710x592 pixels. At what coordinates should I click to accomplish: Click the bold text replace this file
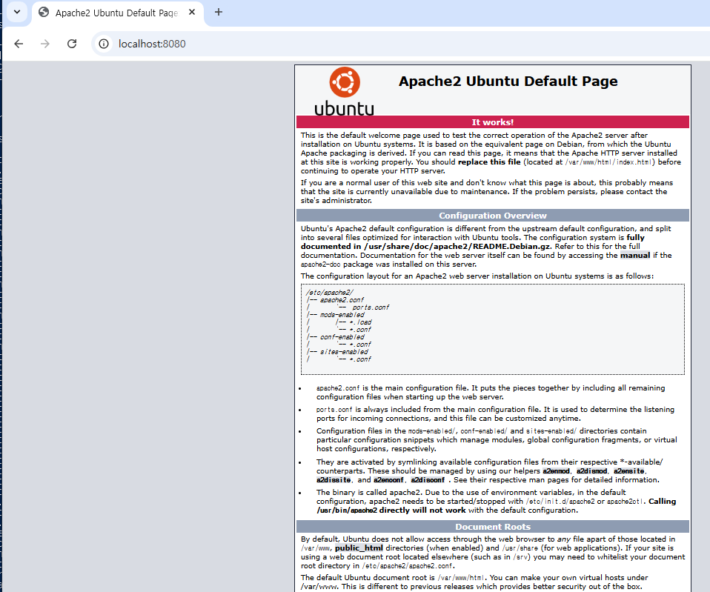coord(489,162)
